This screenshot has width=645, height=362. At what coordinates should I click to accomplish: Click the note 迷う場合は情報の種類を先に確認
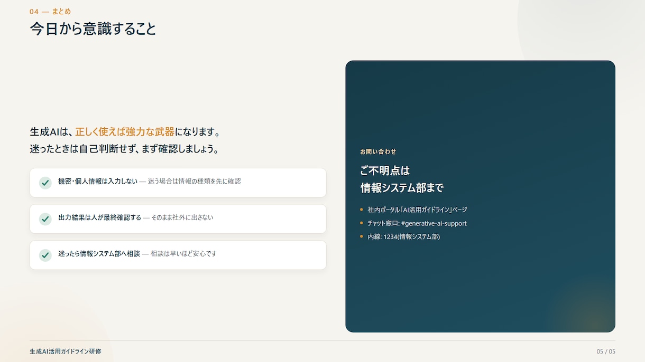(x=194, y=181)
